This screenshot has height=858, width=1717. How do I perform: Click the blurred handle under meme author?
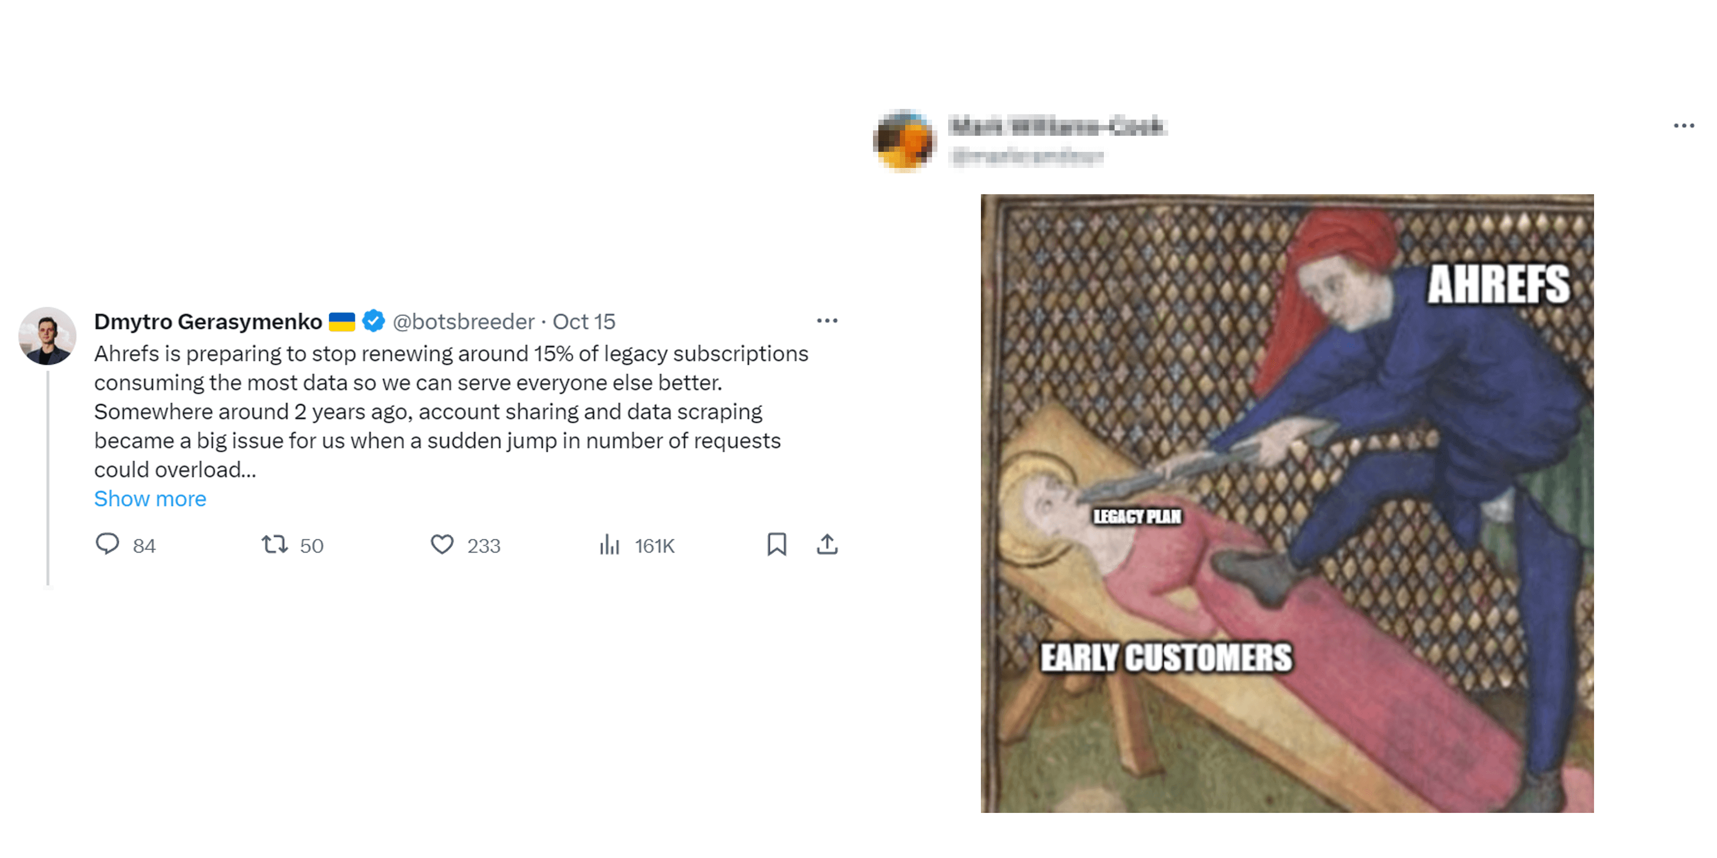[x=1027, y=157]
